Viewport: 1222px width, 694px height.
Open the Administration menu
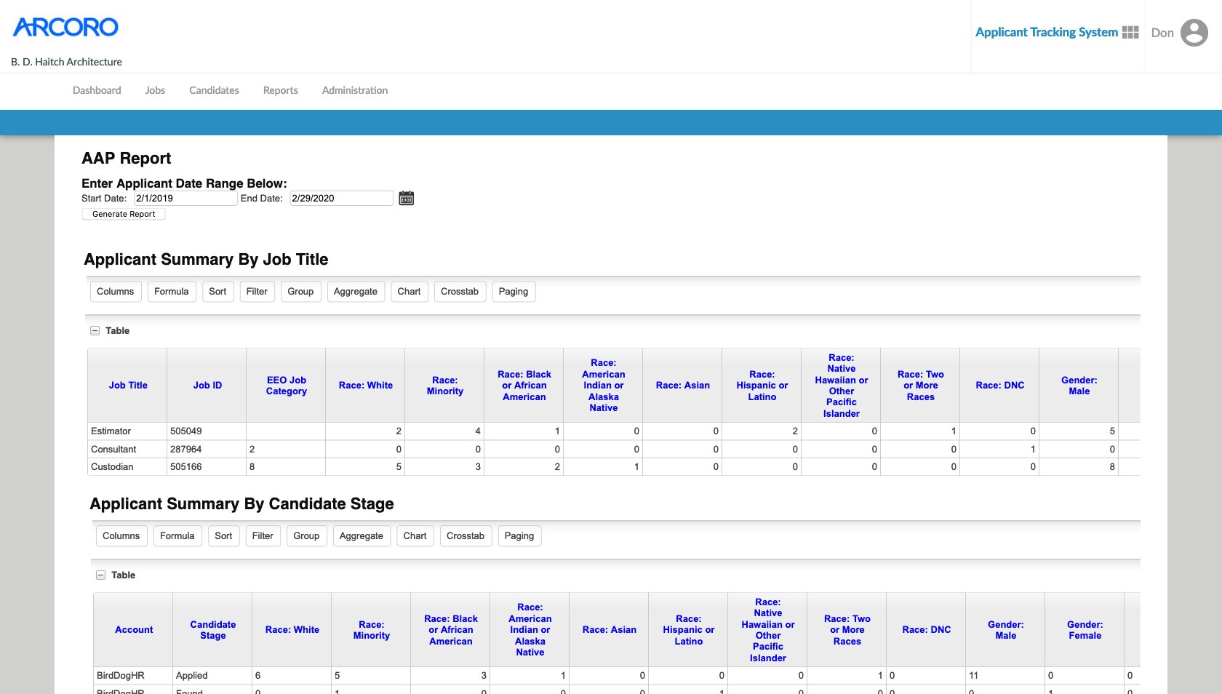[354, 90]
